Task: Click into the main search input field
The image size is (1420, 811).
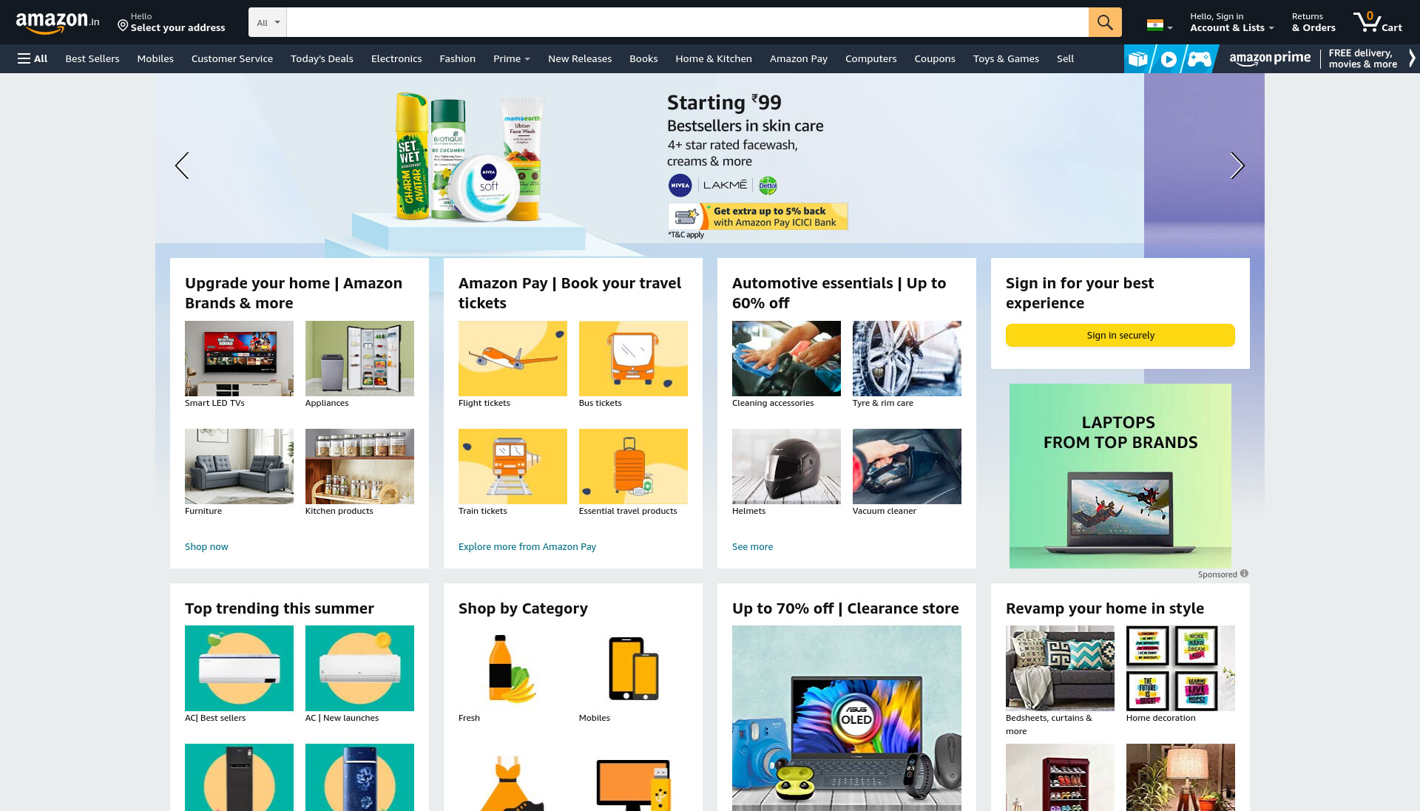Action: tap(687, 22)
